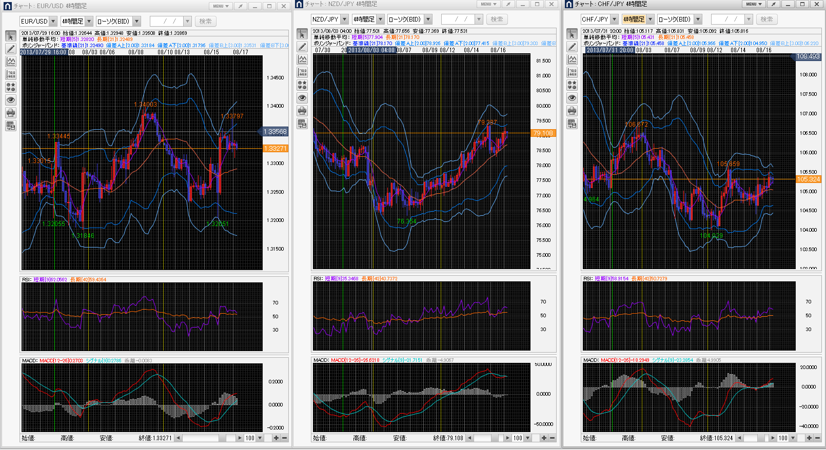This screenshot has height=450, width=826.
Task: Open the ローソク(BID) chart type dropdown in the NZD/JPY chart
Action: [428, 19]
